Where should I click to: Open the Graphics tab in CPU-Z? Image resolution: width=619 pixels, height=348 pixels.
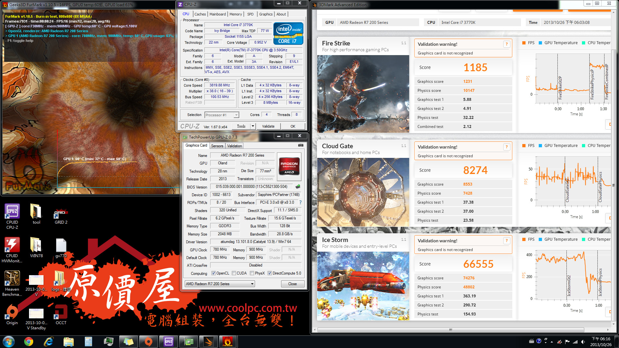click(x=266, y=14)
